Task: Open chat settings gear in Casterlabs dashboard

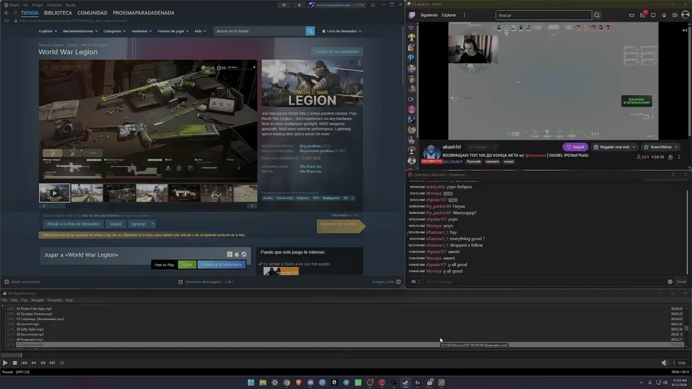Action: coord(670,281)
